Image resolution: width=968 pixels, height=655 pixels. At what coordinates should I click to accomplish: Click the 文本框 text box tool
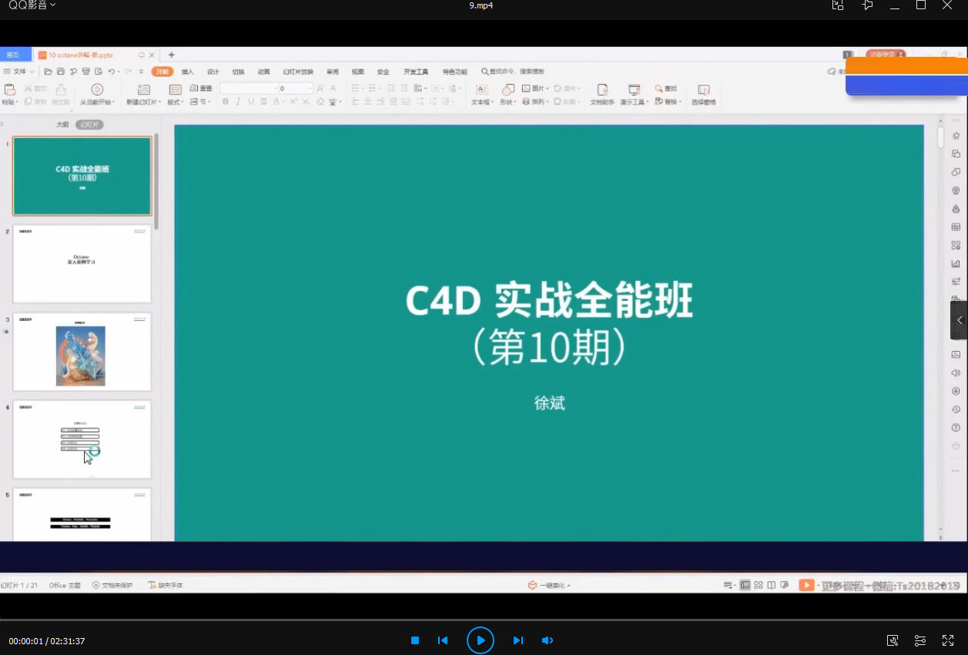482,90
